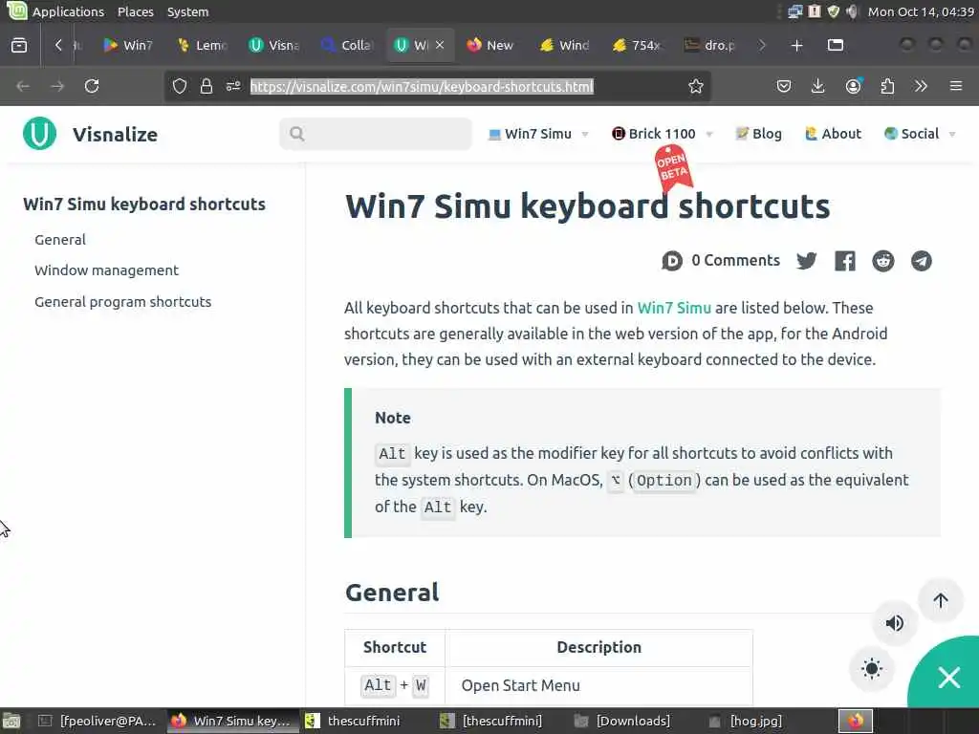The width and height of the screenshot is (979, 734).
Task: Switch to the New tab
Action: [x=490, y=45]
